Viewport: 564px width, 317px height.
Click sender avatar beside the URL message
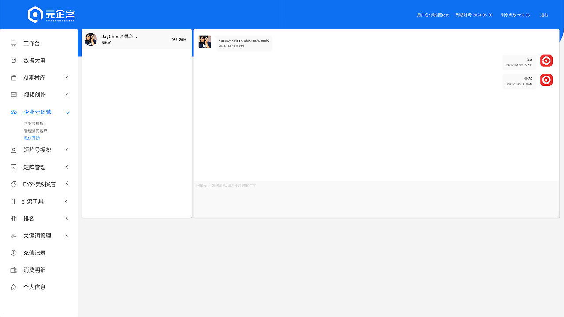pyautogui.click(x=205, y=42)
